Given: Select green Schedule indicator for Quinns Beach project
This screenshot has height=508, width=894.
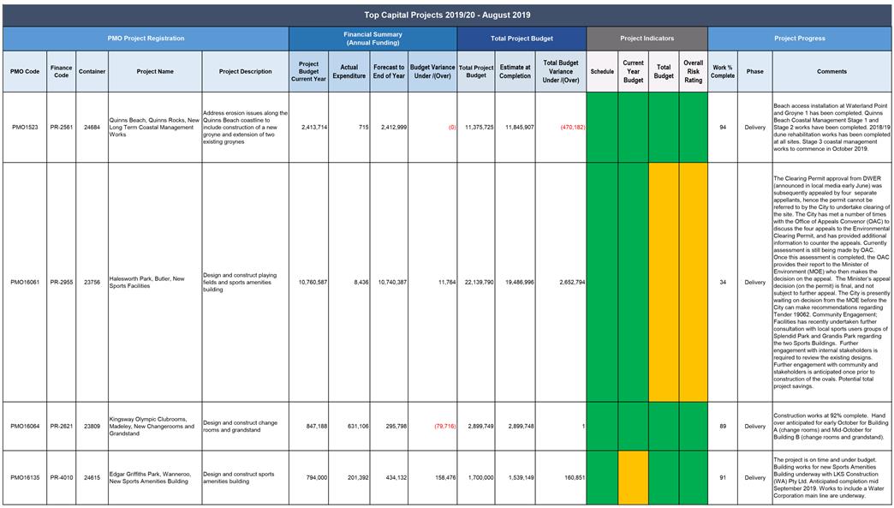Looking at the screenshot, I should [602, 127].
